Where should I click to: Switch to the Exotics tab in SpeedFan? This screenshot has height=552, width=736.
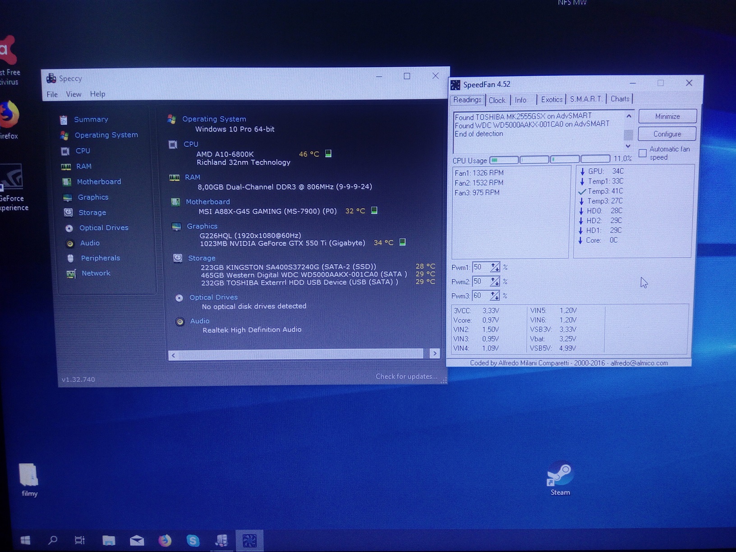[x=552, y=100]
